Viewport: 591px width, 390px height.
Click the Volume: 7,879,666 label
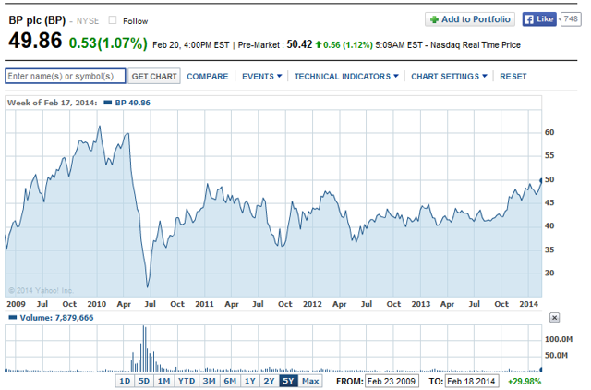coord(56,318)
